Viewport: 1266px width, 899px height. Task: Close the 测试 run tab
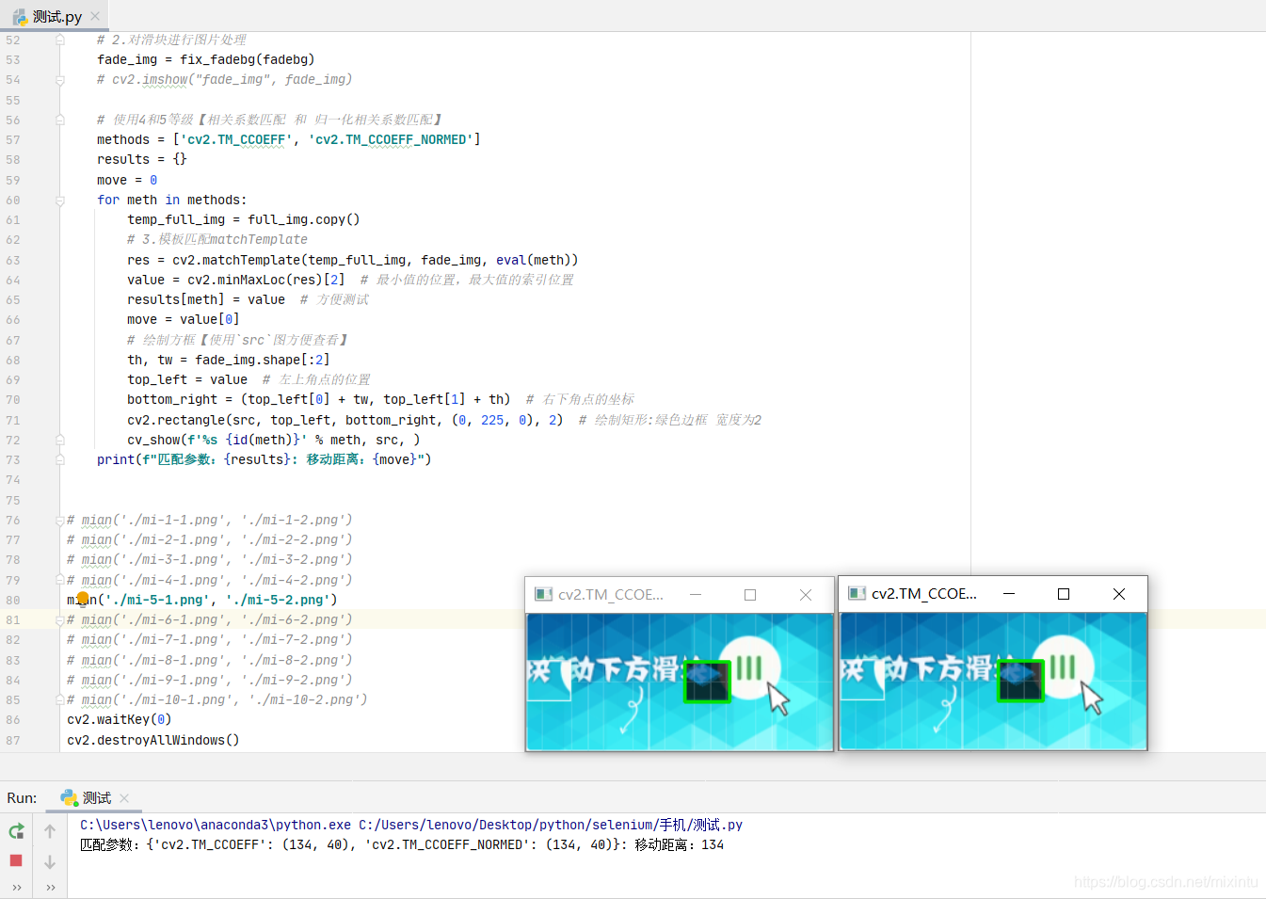pyautogui.click(x=124, y=798)
